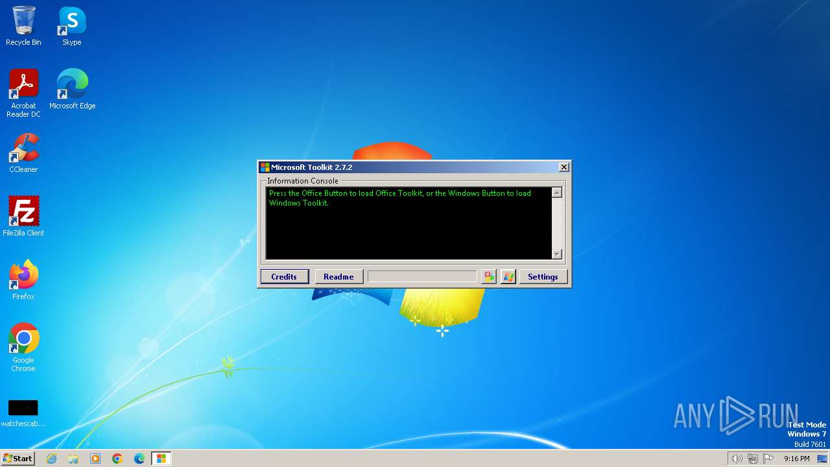The height and width of the screenshot is (467, 830).
Task: Select the FileZilla Client desktop shortcut
Action: click(x=23, y=216)
